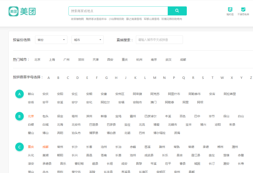
Task: Select hot city 上海
Action: click(x=52, y=59)
